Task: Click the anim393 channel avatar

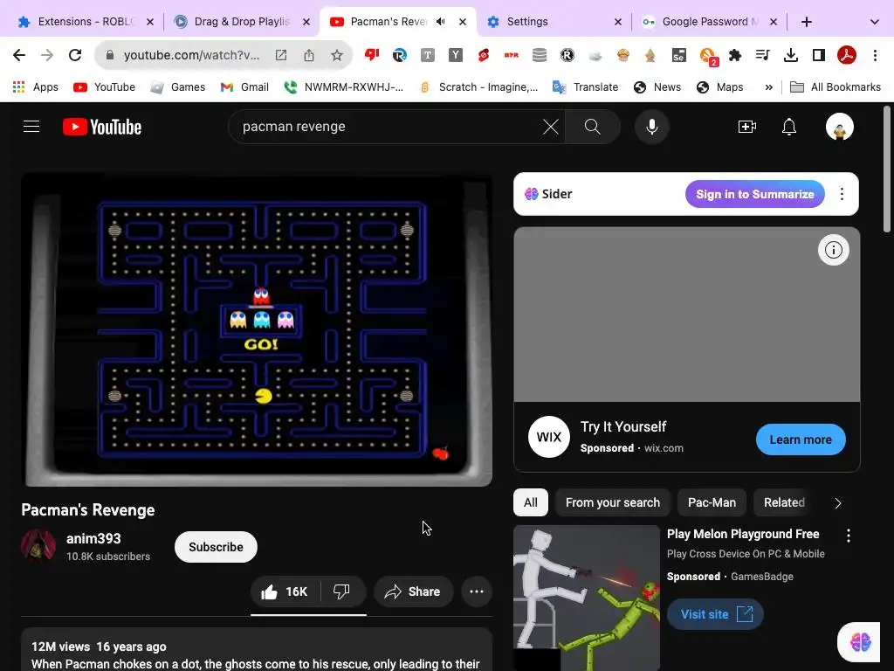Action: pos(38,546)
